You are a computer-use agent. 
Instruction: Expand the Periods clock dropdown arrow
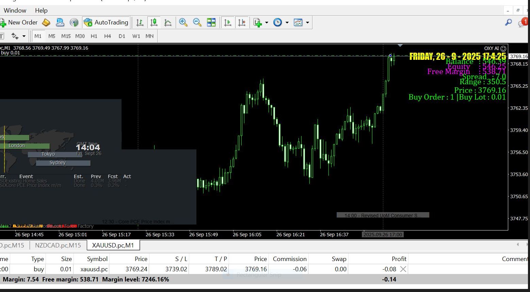pos(287,22)
